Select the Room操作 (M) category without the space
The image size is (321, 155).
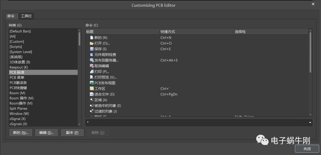coord(43,103)
